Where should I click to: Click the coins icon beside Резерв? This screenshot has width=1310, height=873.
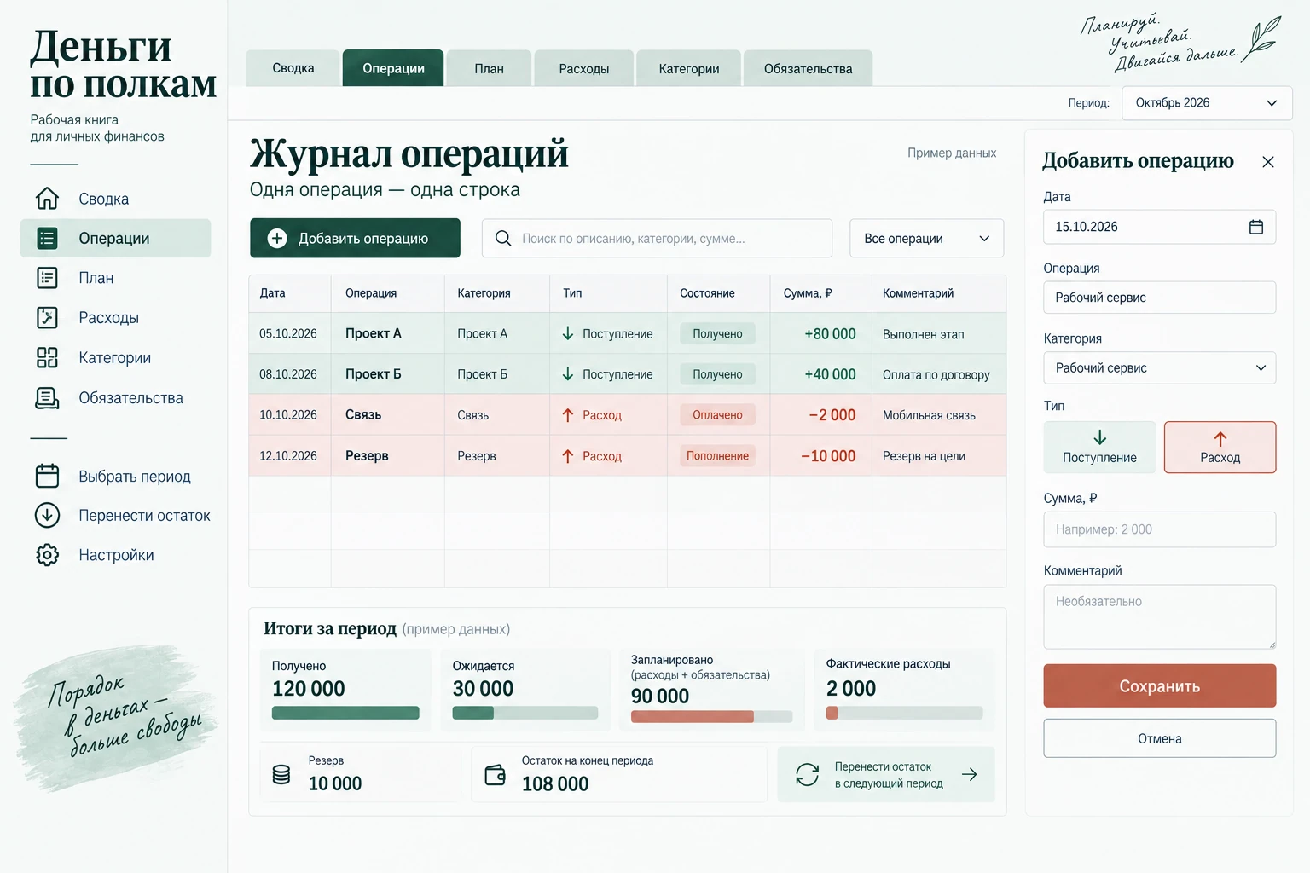(281, 774)
